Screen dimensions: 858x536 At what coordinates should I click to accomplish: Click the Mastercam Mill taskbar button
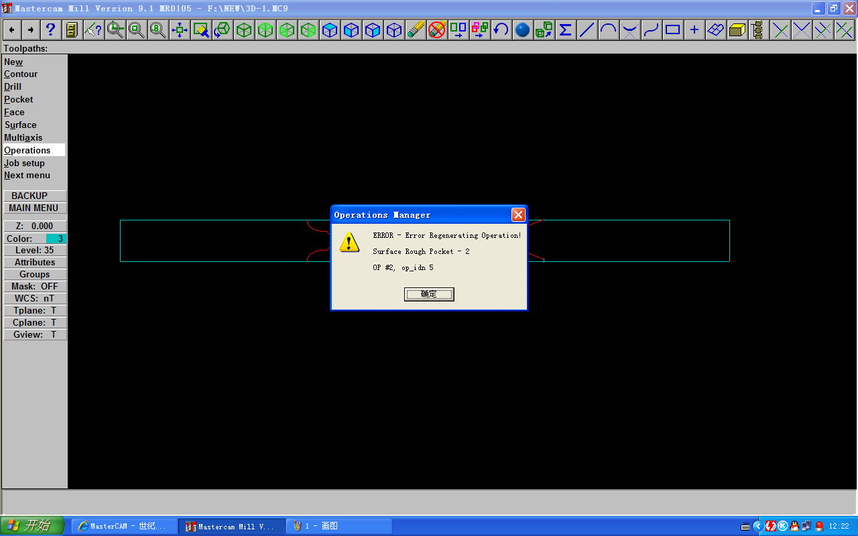(232, 526)
